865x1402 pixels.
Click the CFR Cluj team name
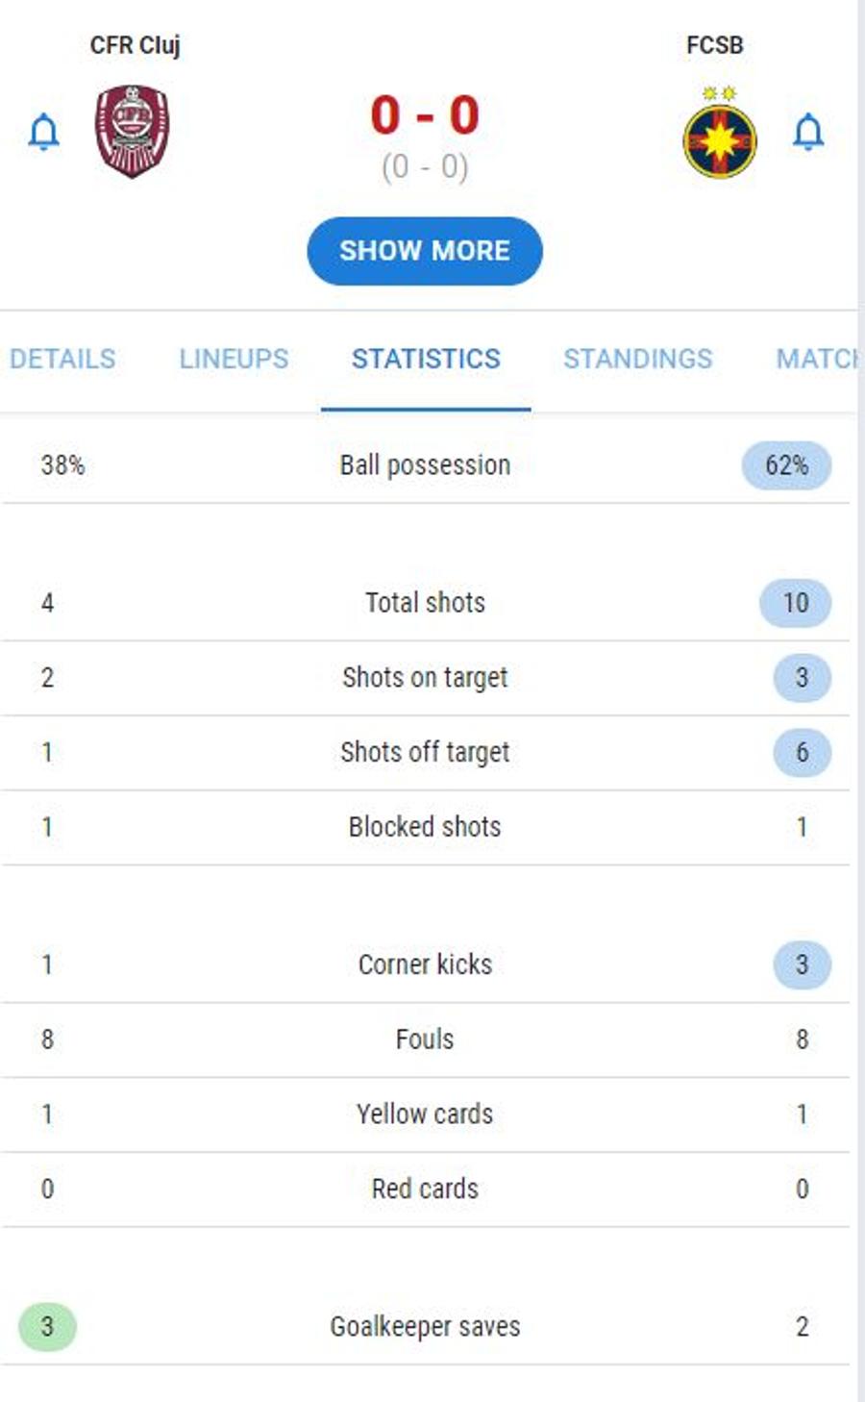tap(136, 45)
